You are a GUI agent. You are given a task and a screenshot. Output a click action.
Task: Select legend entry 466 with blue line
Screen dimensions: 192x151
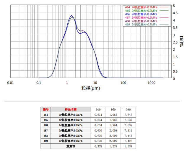[x=142, y=14]
